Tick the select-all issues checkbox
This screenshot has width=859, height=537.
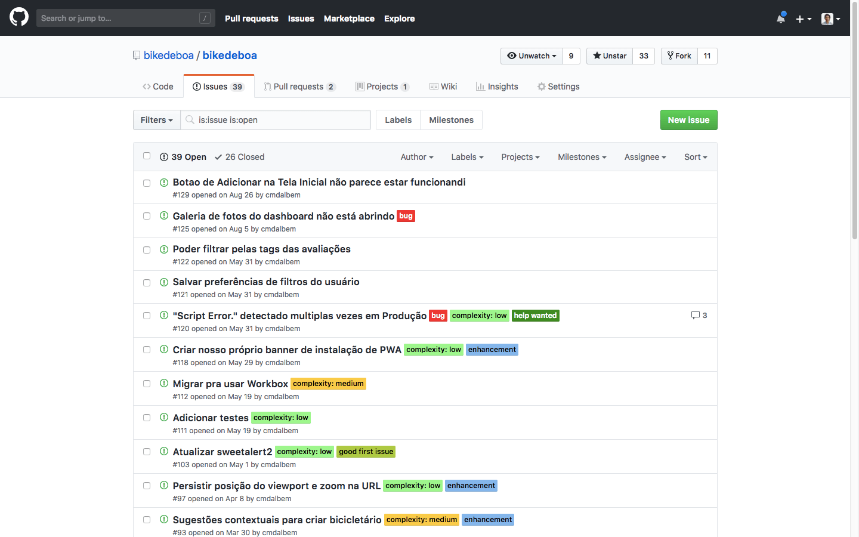tap(147, 156)
